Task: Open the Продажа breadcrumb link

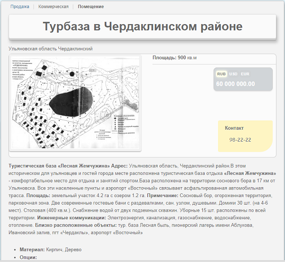Action: (x=19, y=7)
